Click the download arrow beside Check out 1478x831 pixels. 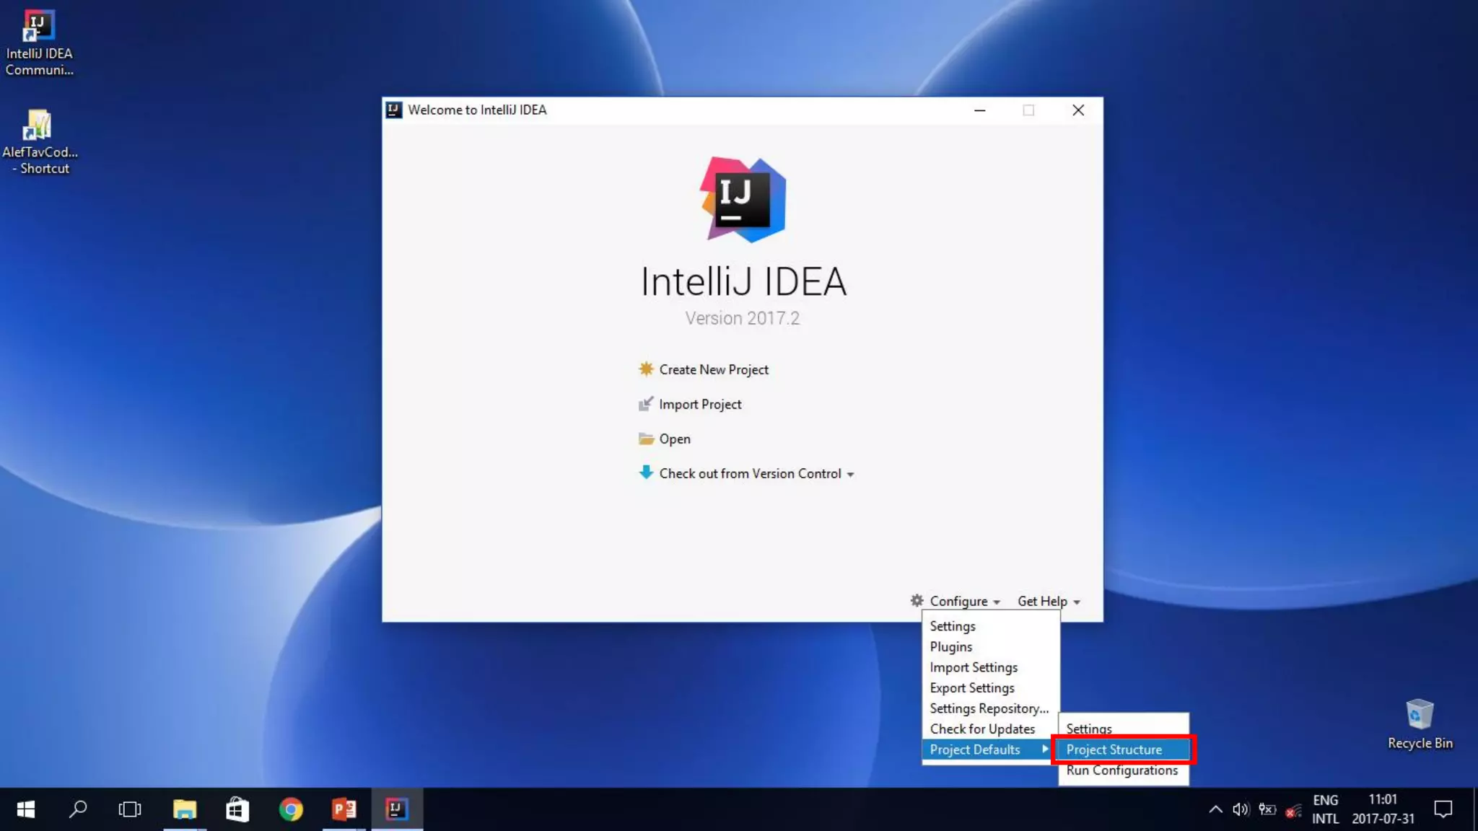click(646, 472)
